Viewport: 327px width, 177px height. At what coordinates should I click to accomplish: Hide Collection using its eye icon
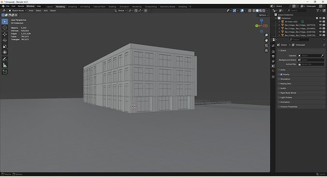320,18
